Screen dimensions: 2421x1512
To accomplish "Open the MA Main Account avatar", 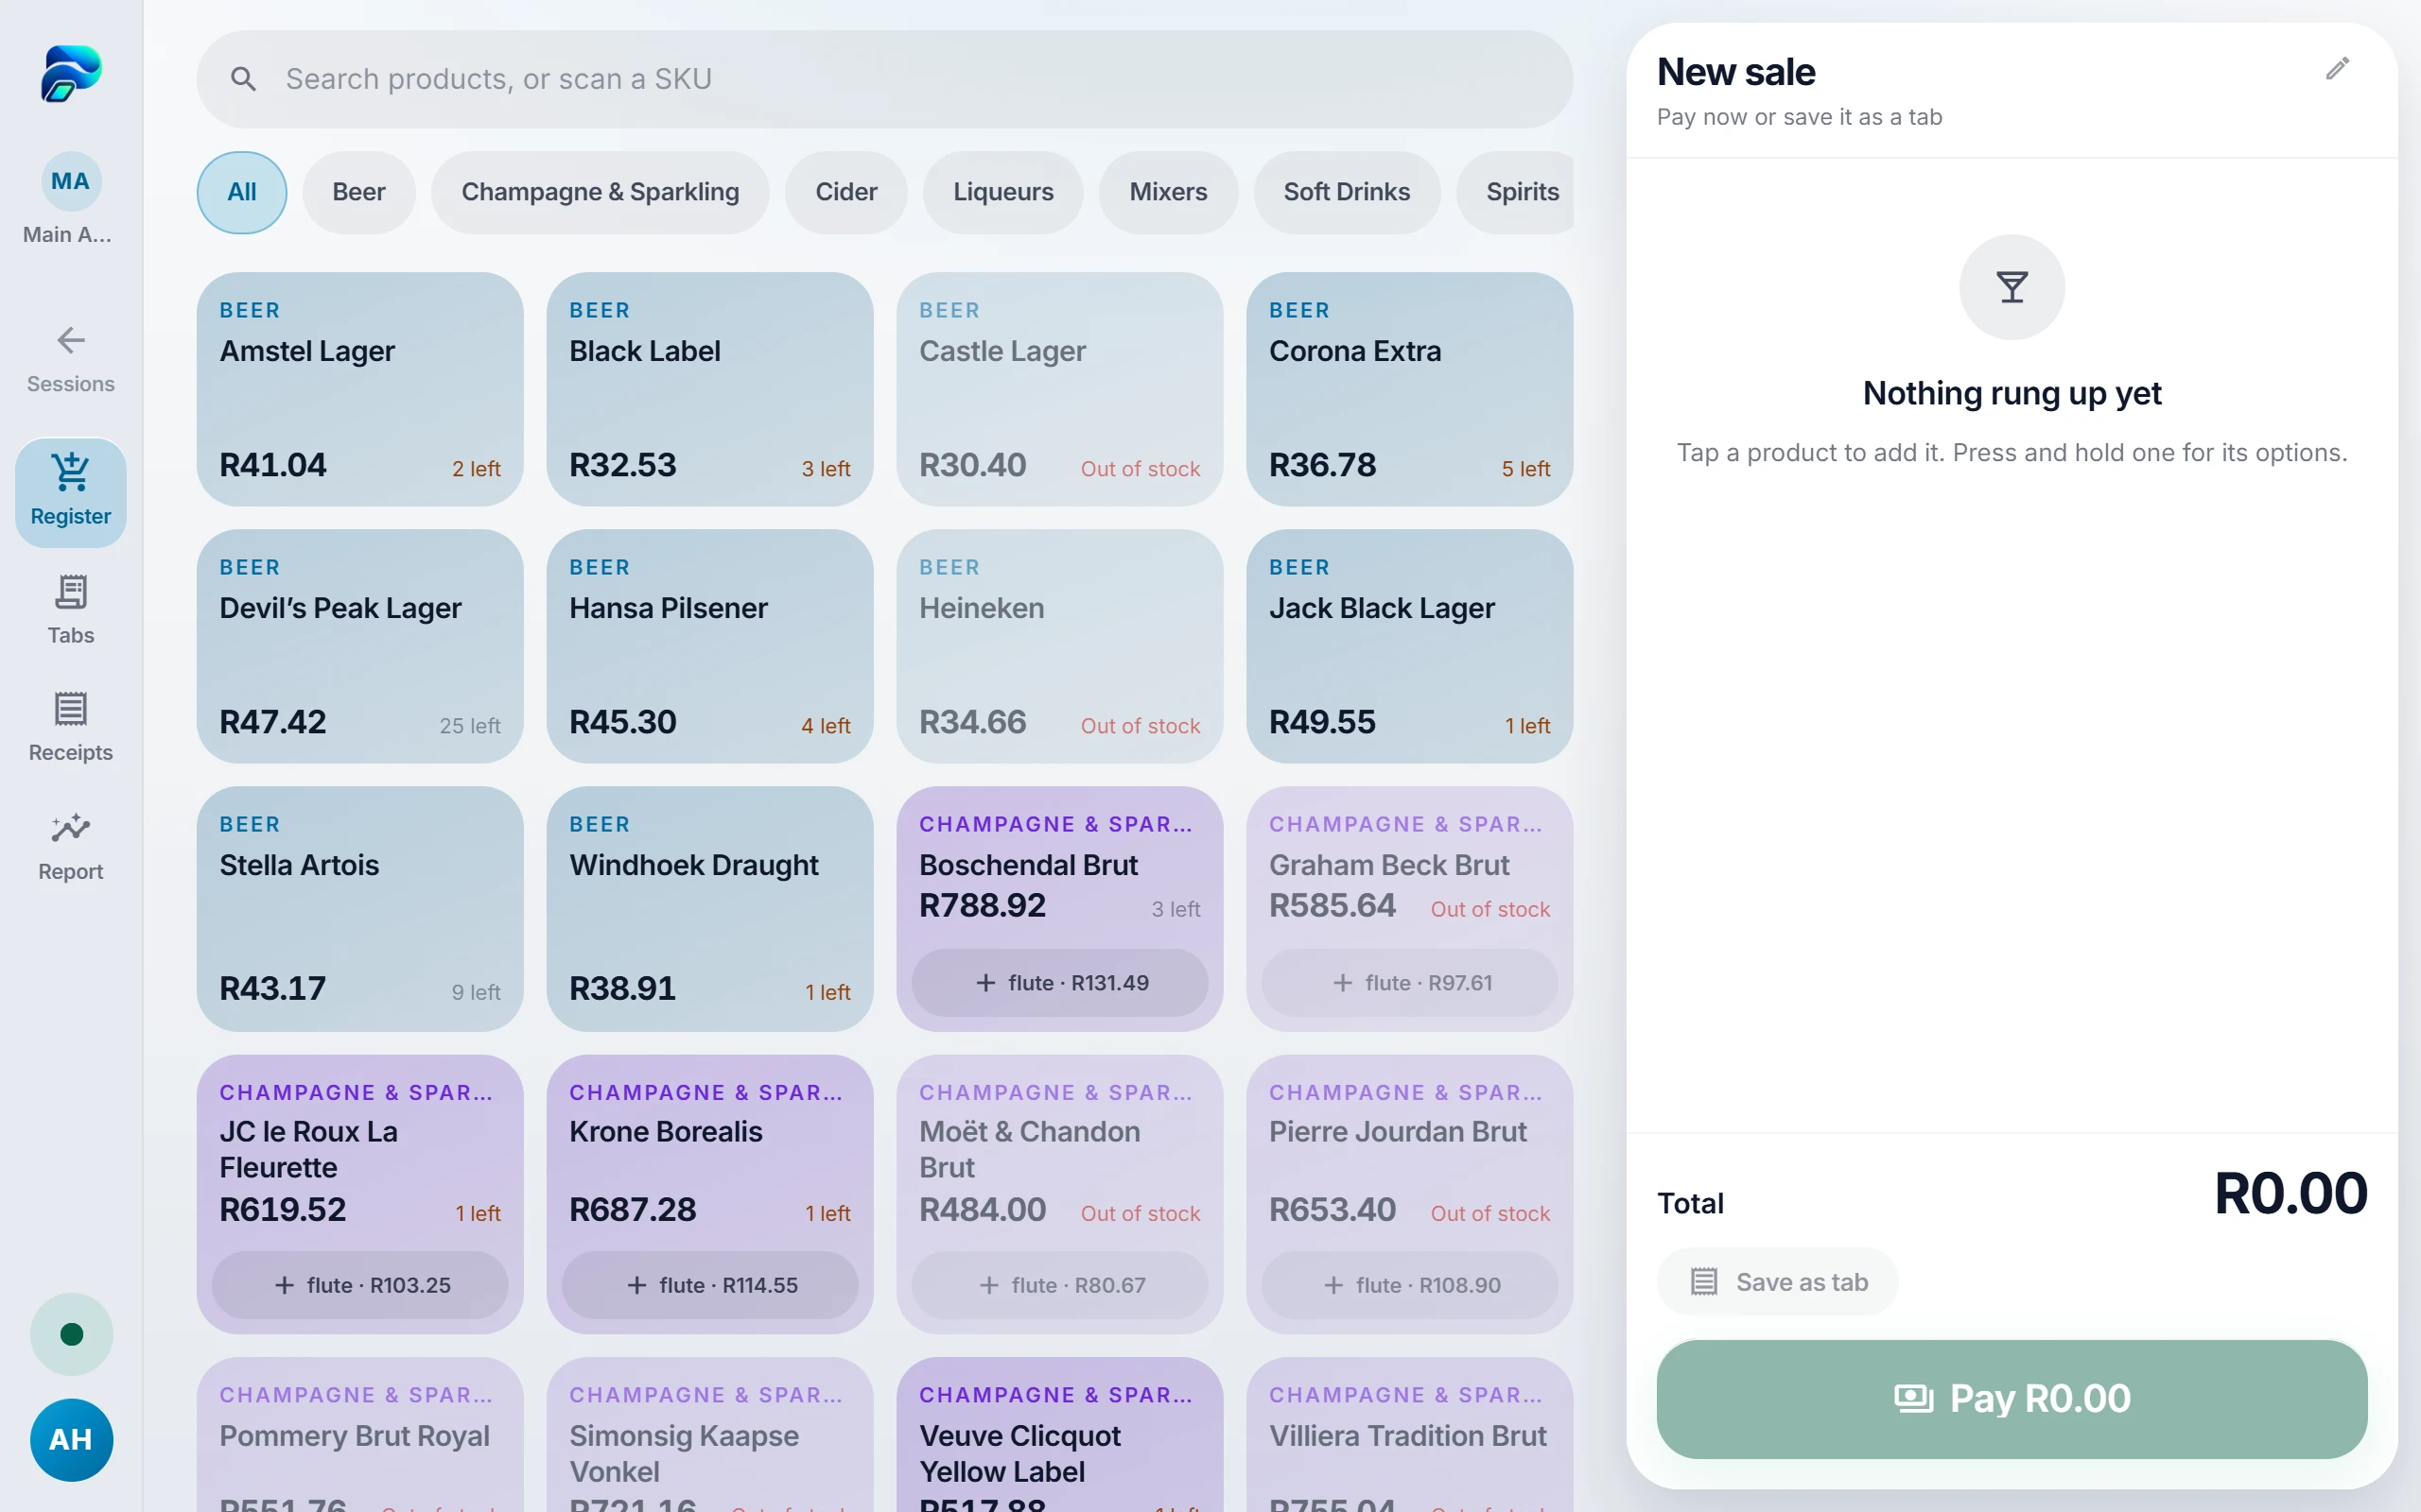I will [x=70, y=181].
